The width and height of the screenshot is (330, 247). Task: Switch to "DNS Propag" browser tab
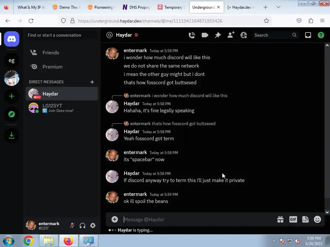point(137,7)
